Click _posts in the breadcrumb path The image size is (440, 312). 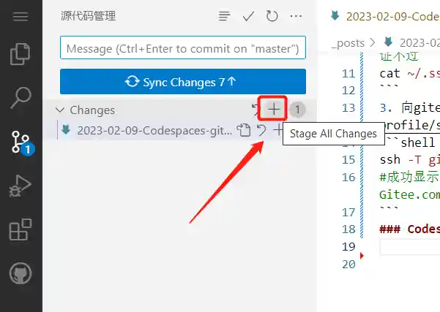[348, 43]
